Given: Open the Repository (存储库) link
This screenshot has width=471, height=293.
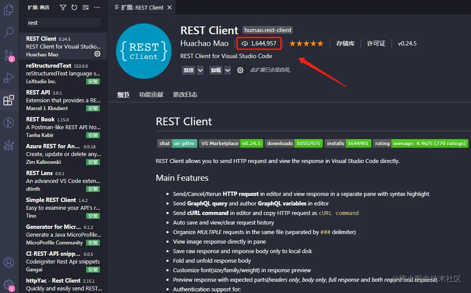Looking at the screenshot, I should pyautogui.click(x=345, y=43).
